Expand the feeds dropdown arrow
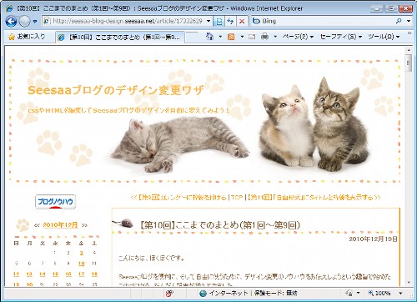417x302 pixels. 242,37
